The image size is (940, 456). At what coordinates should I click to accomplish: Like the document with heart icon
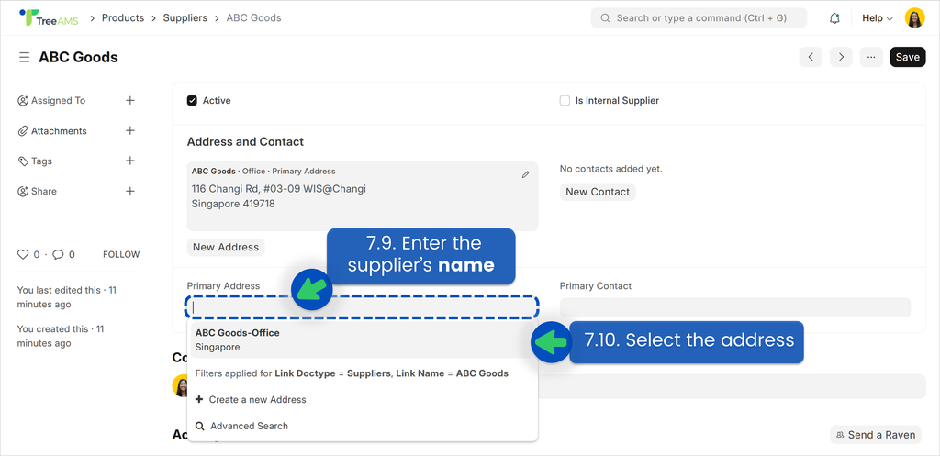pos(23,255)
